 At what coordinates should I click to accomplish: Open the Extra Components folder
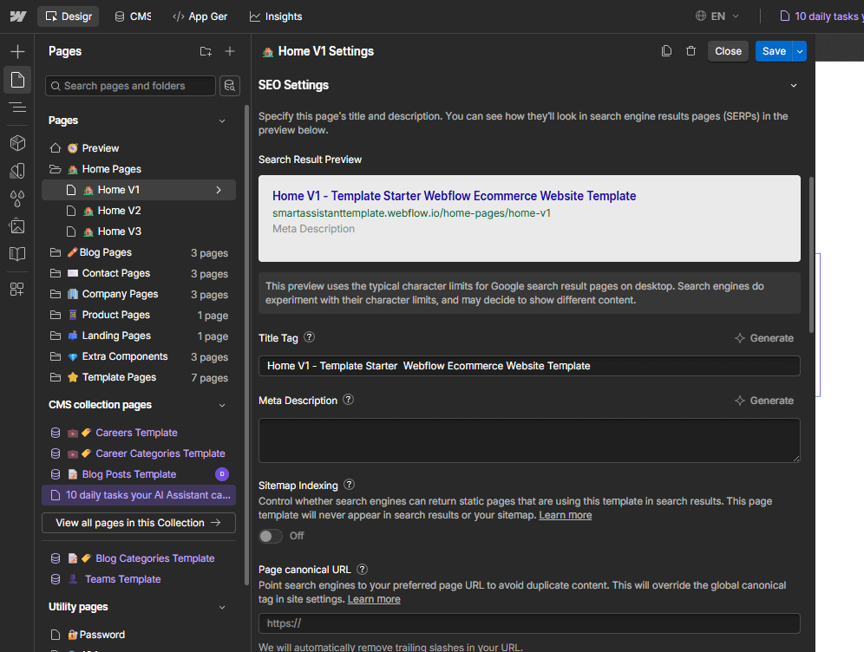pos(139,356)
